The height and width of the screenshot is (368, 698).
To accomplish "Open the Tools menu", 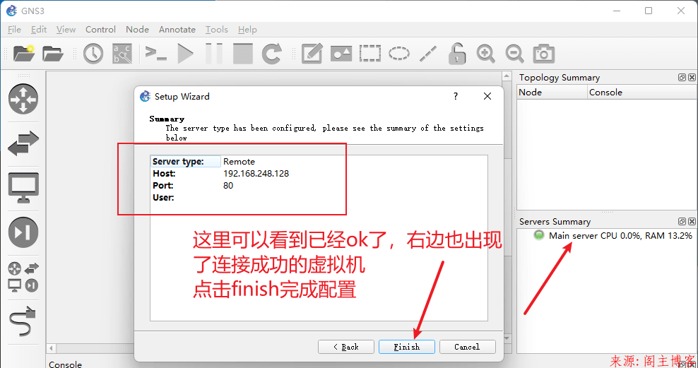I will click(217, 30).
